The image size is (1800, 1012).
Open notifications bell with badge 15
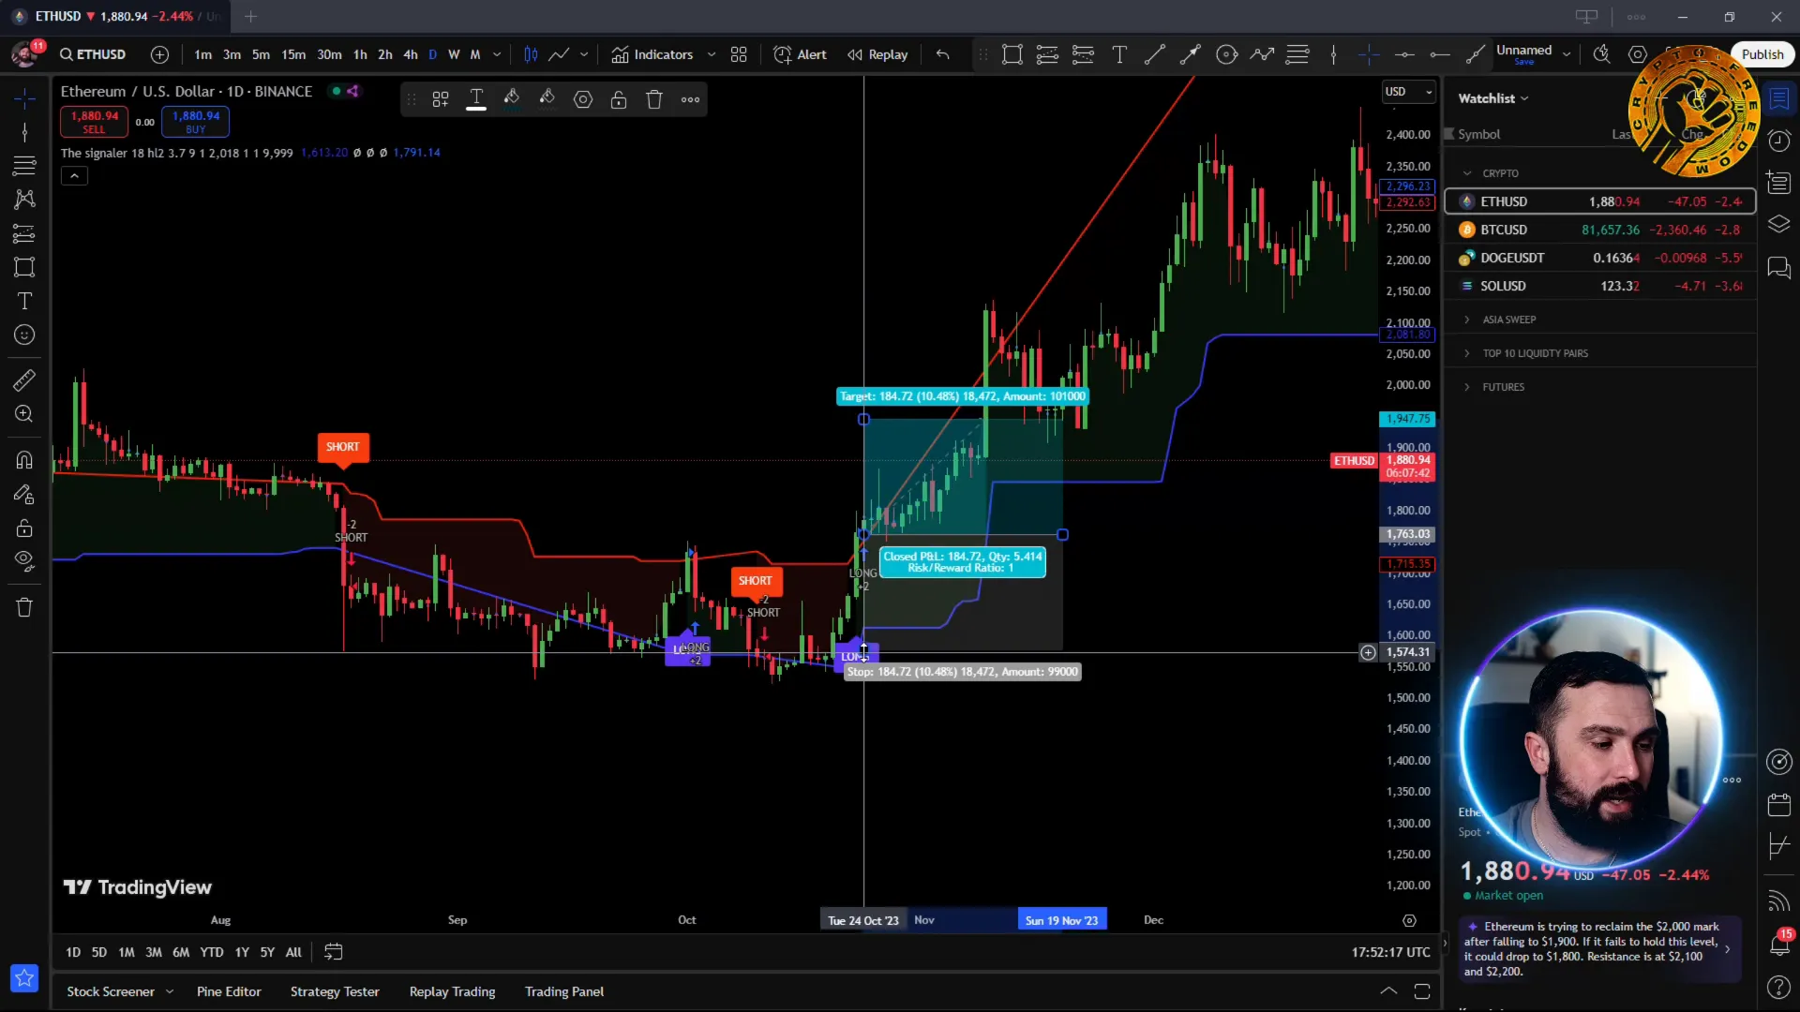pos(1778,944)
